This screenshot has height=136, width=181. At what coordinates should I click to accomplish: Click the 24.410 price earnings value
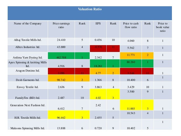(x=61, y=40)
